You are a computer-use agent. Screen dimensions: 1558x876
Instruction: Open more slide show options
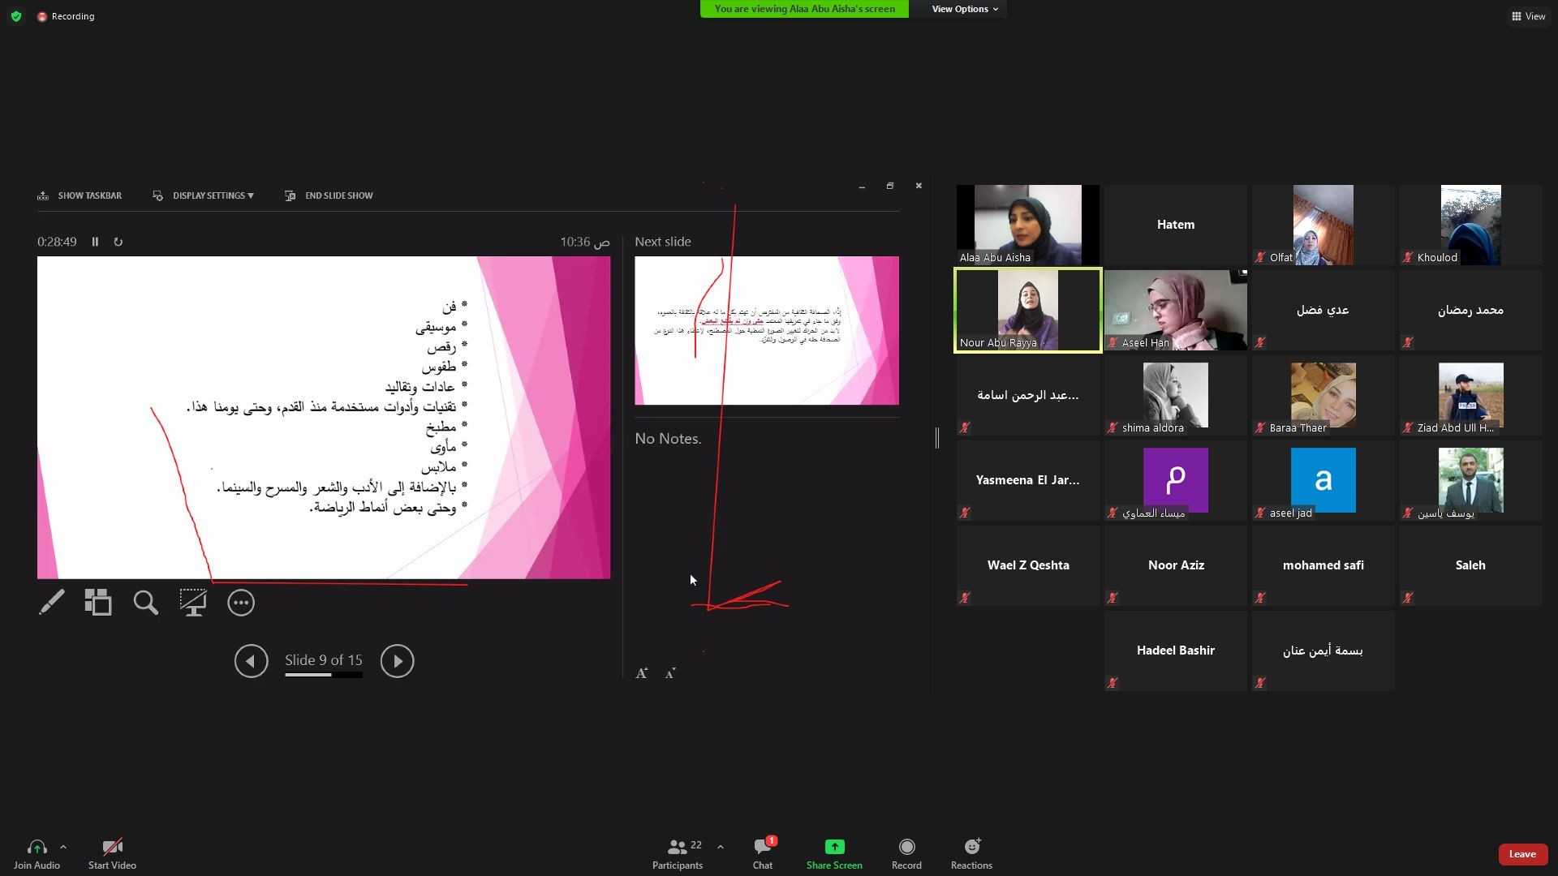(x=241, y=603)
